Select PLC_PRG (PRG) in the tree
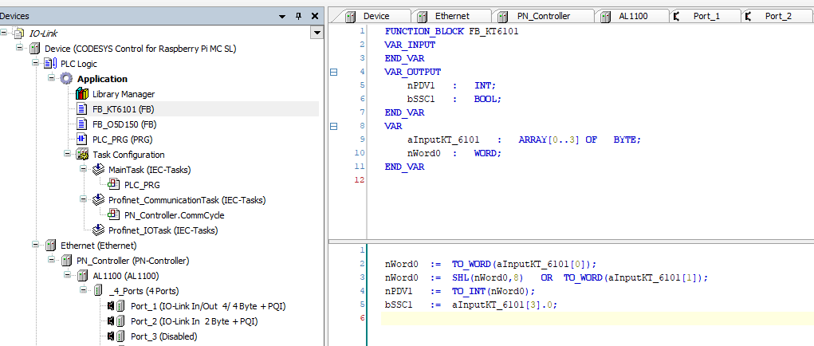The image size is (814, 346). pyautogui.click(x=123, y=139)
